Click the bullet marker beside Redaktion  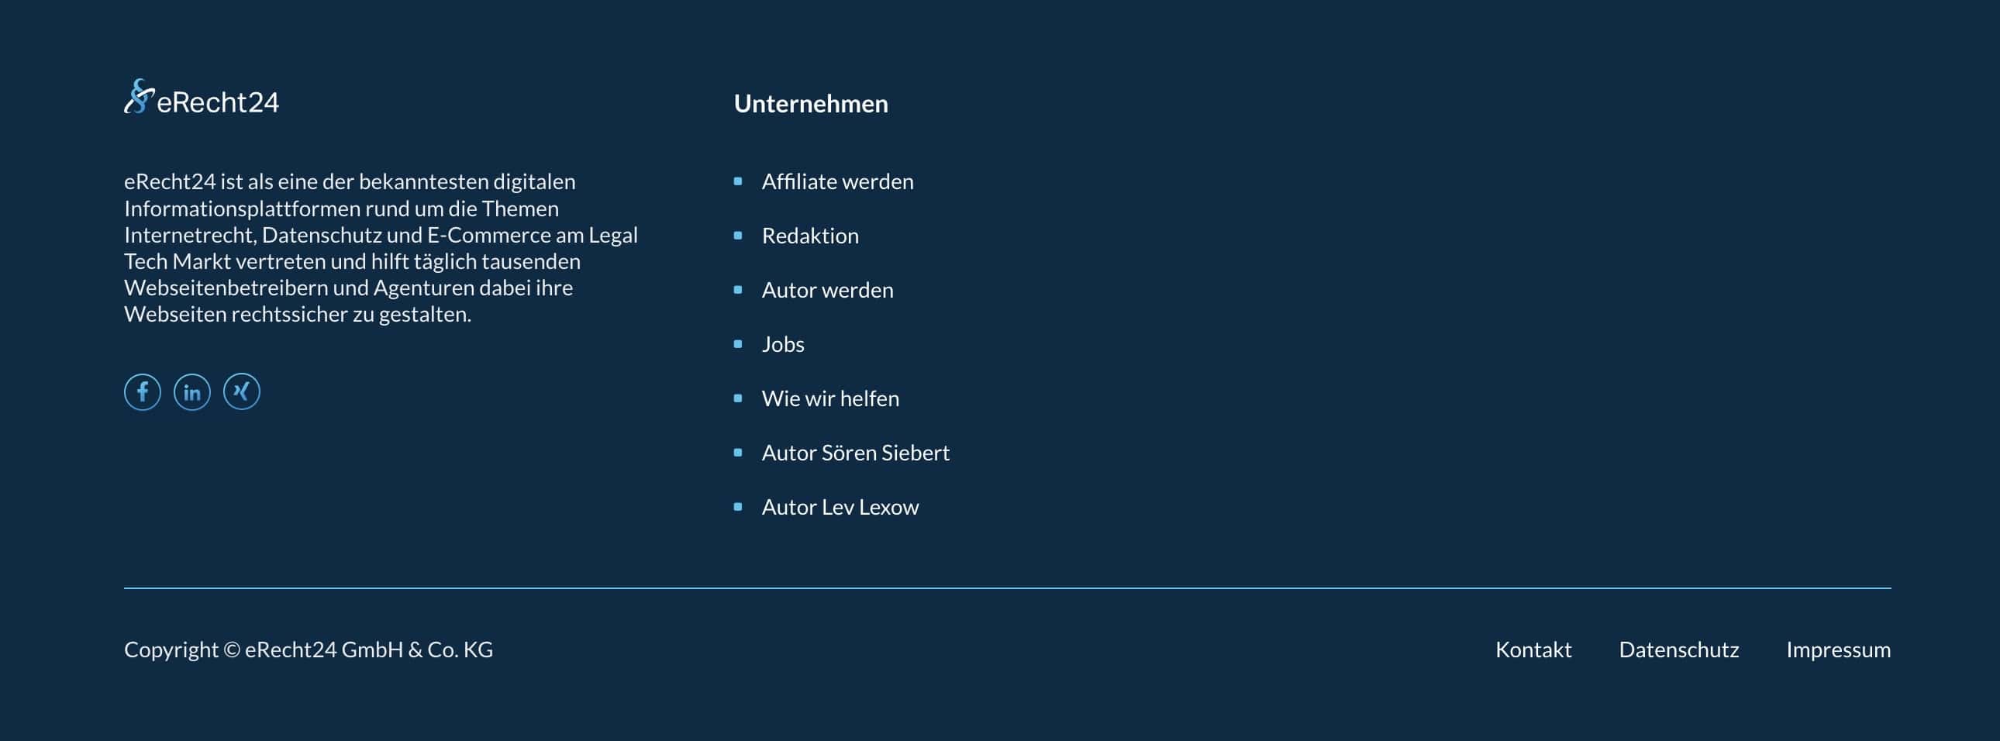tap(737, 236)
